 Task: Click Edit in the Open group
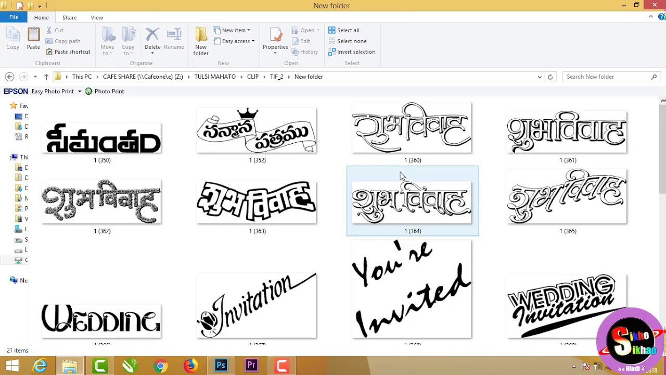(301, 41)
